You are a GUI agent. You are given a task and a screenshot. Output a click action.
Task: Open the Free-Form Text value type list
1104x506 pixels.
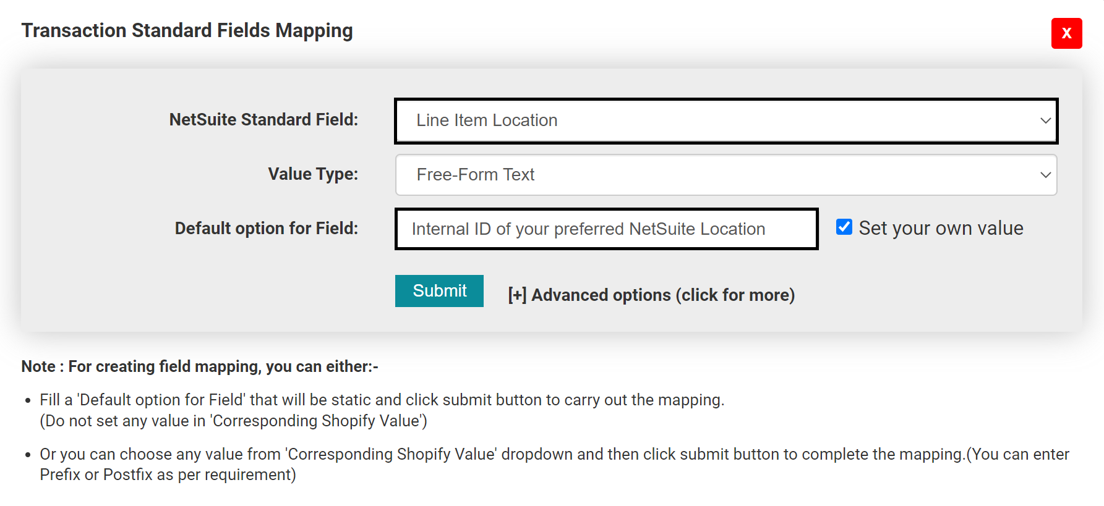[x=725, y=175]
